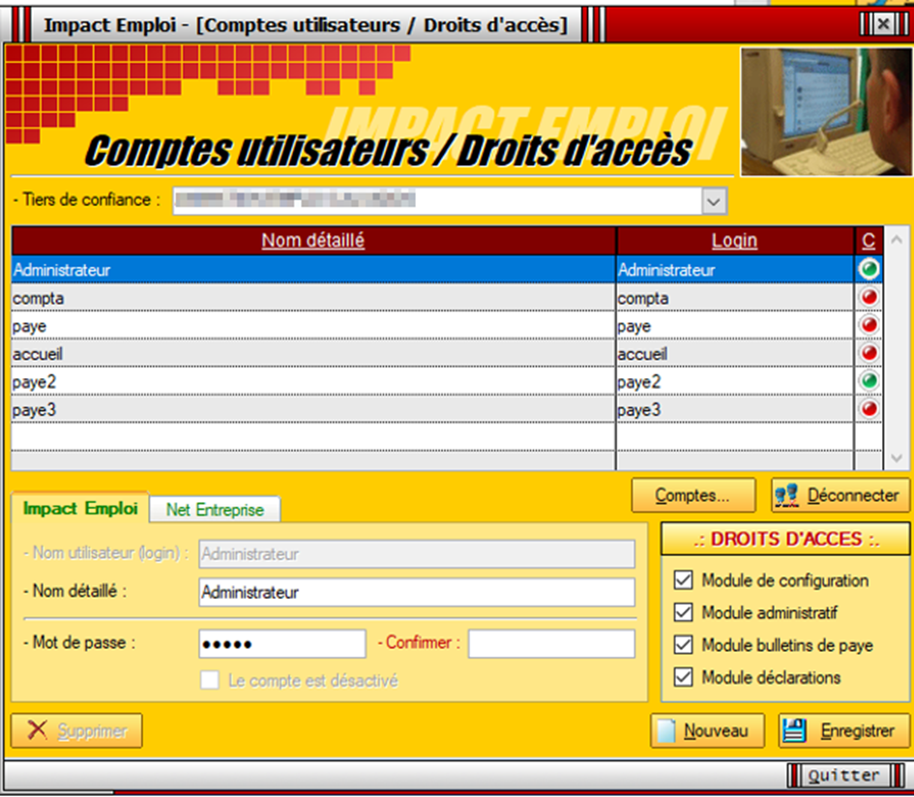Click the 'compta' login cell
This screenshot has width=914, height=797.
click(x=735, y=298)
